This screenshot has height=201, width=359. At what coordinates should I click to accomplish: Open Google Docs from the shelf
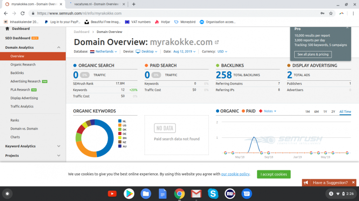tap(163, 194)
